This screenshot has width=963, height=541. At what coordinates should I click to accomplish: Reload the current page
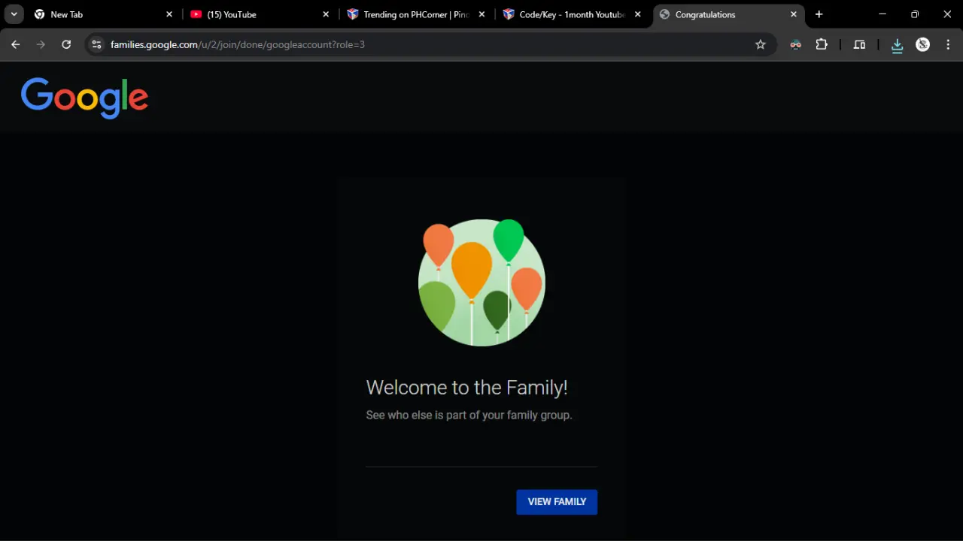66,44
